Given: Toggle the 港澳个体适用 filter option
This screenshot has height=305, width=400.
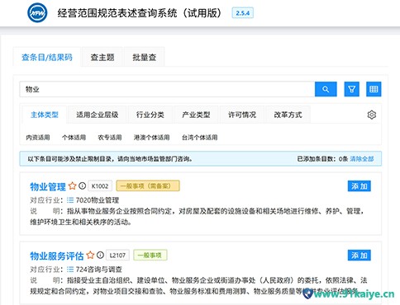Looking at the screenshot, I should (x=151, y=138).
